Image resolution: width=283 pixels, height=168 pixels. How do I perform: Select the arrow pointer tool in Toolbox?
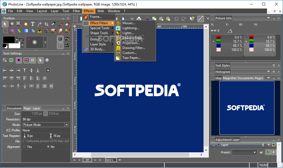tap(5, 24)
